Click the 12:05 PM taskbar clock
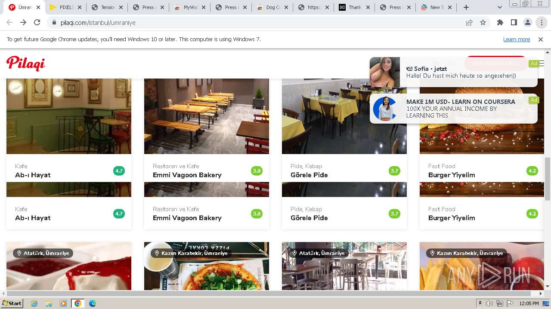551x309 pixels. click(x=529, y=303)
